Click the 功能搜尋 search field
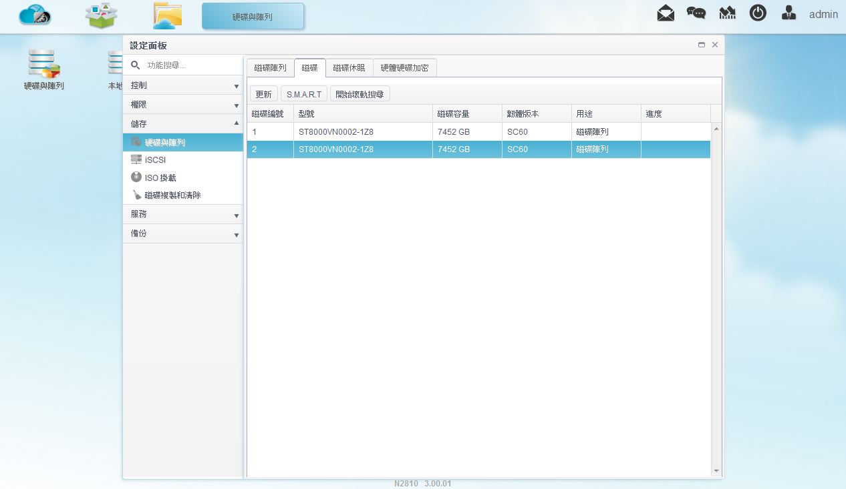The height and width of the screenshot is (489, 846). tap(183, 65)
